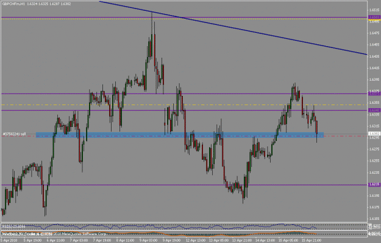Click the 1.6435 price axis label
The width and height of the screenshot is (381, 243).
373,56
